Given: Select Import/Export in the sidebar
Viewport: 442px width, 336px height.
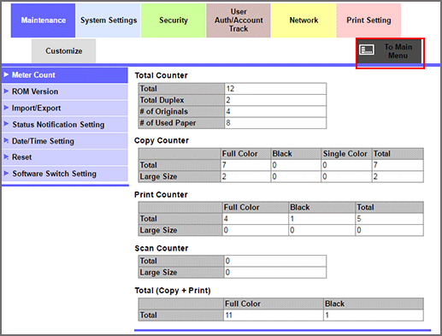Looking at the screenshot, I should click(x=65, y=108).
